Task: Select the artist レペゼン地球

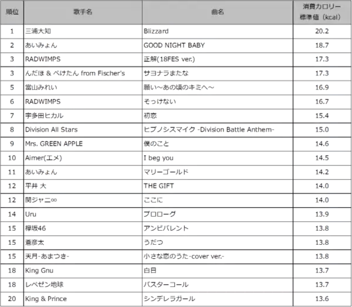Action: coord(44,285)
